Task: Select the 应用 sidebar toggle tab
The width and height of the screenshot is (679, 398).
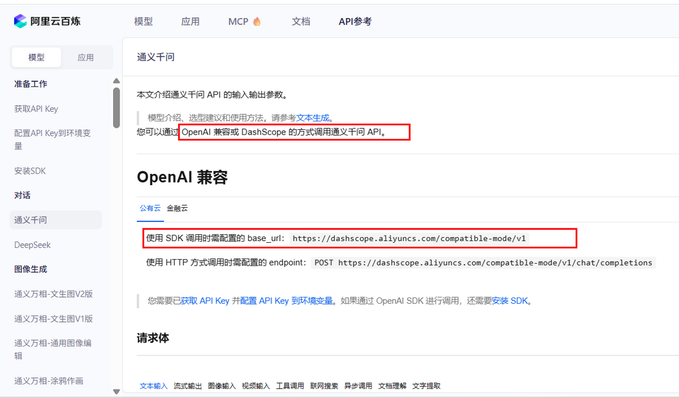Action: (x=86, y=57)
